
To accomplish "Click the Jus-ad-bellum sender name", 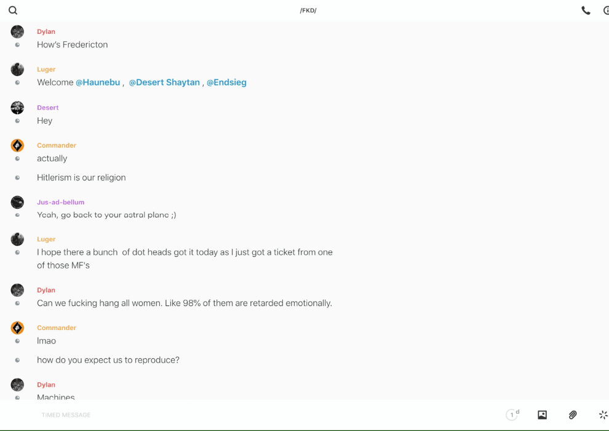I will point(60,202).
